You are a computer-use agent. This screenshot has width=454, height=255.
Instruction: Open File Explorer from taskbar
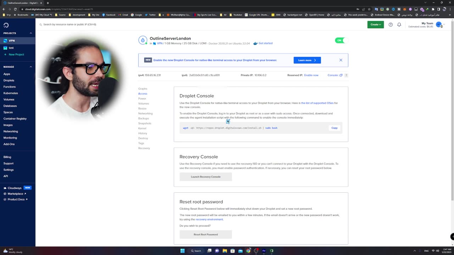click(225, 251)
